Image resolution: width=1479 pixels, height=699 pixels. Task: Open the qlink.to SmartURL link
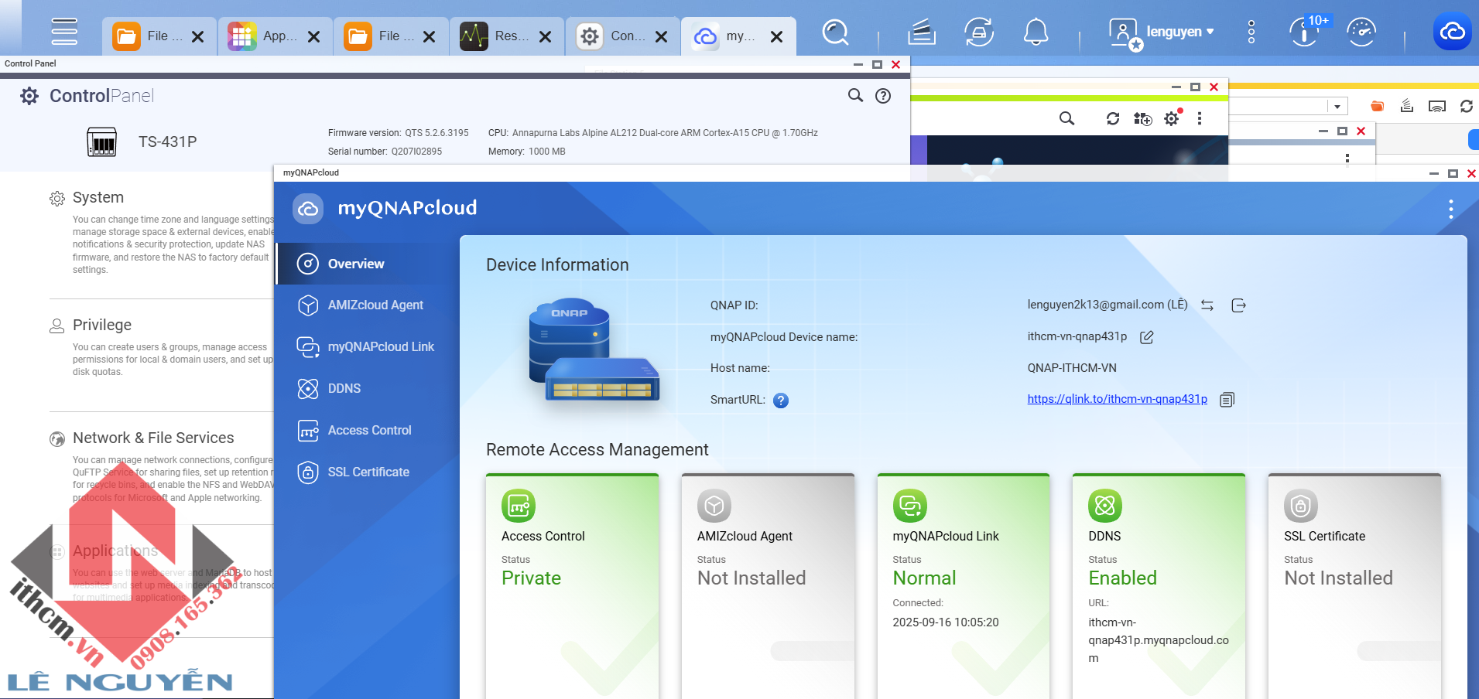pyautogui.click(x=1117, y=399)
